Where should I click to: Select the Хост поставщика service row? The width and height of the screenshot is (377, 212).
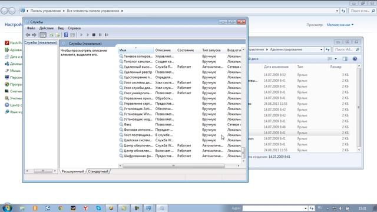pyautogui.click(x=180, y=135)
